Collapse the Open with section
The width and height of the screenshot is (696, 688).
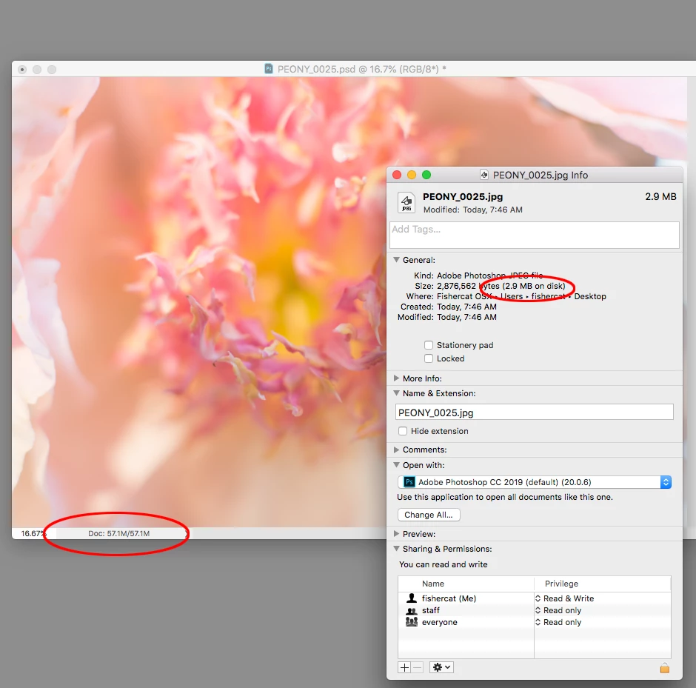pos(396,465)
